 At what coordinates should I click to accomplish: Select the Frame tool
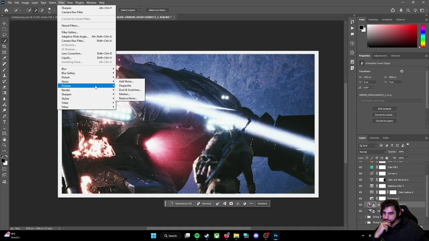tap(4, 52)
